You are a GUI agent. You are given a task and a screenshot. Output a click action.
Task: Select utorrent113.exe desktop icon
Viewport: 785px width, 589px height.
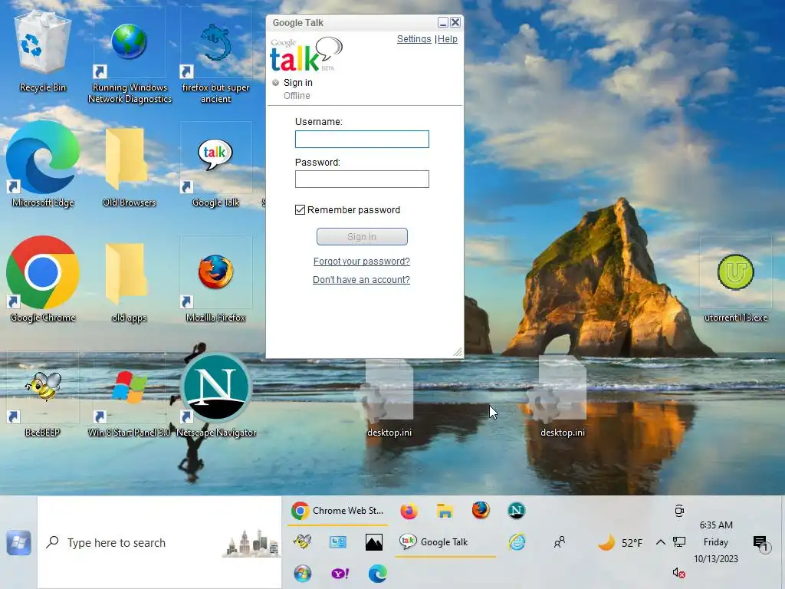tap(735, 281)
